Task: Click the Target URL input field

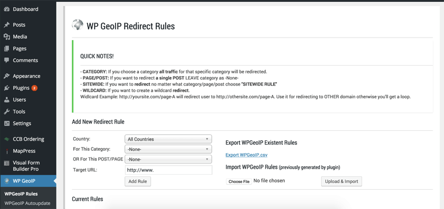Action: (x=168, y=170)
